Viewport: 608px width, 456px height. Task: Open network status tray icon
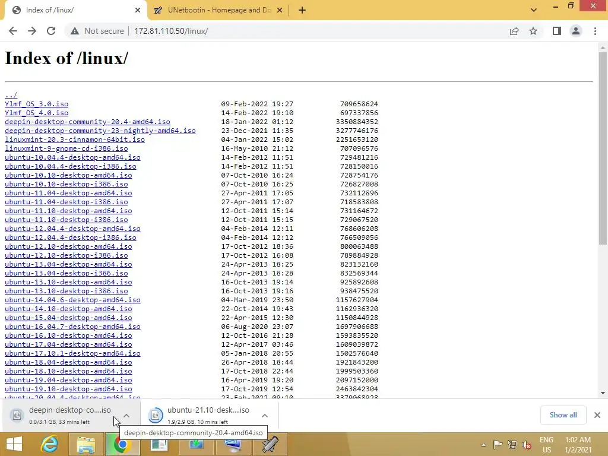click(512, 444)
